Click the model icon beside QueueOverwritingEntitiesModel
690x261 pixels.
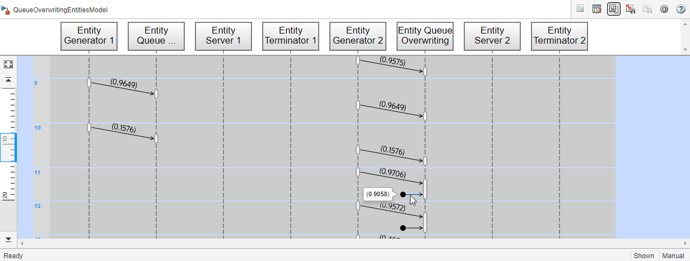(x=6, y=10)
